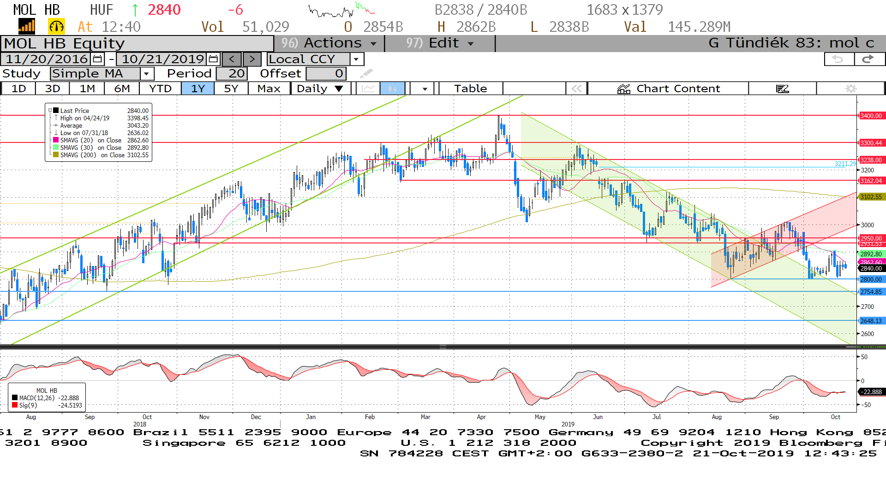Select the 3D time range tab
The image size is (886, 479).
pos(53,89)
